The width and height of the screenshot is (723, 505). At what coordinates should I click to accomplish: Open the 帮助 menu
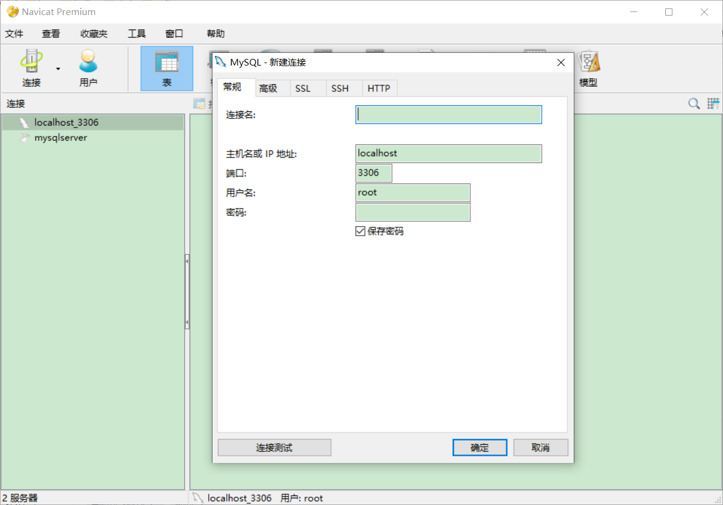[x=216, y=34]
